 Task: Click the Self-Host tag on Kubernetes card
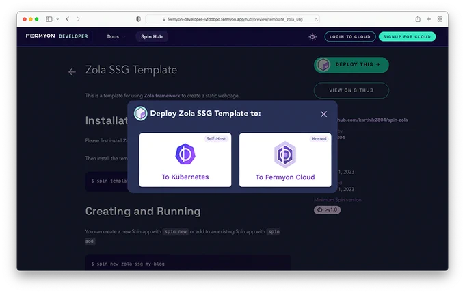pyautogui.click(x=216, y=139)
